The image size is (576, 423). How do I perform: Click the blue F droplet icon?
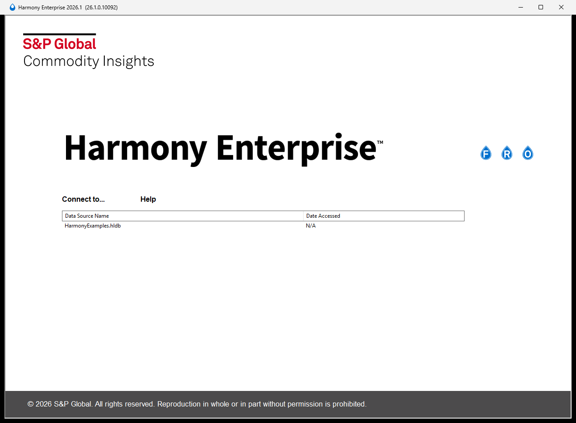(486, 153)
